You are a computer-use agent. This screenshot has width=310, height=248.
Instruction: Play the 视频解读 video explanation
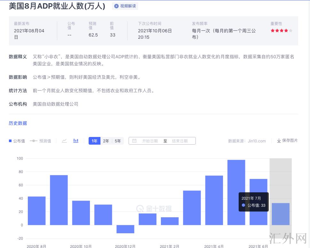coord(125,6)
